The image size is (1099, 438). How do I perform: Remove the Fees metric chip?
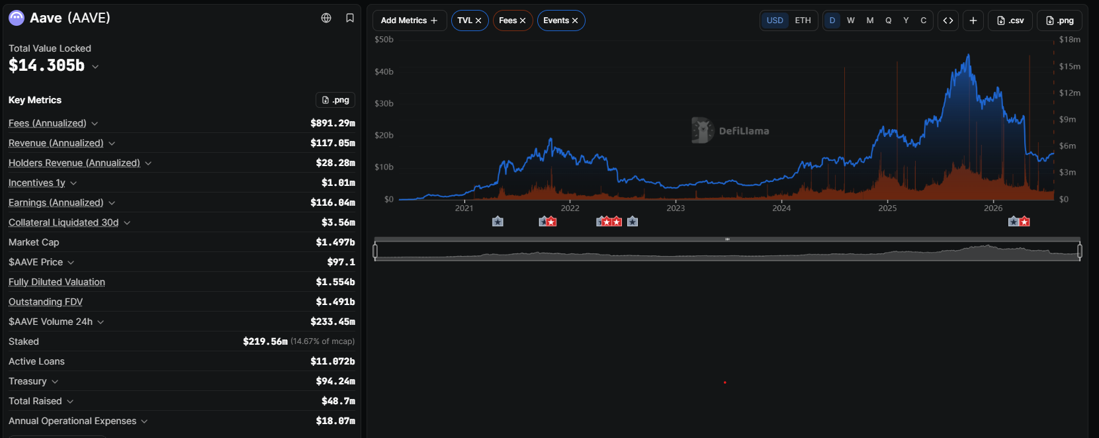coord(523,21)
